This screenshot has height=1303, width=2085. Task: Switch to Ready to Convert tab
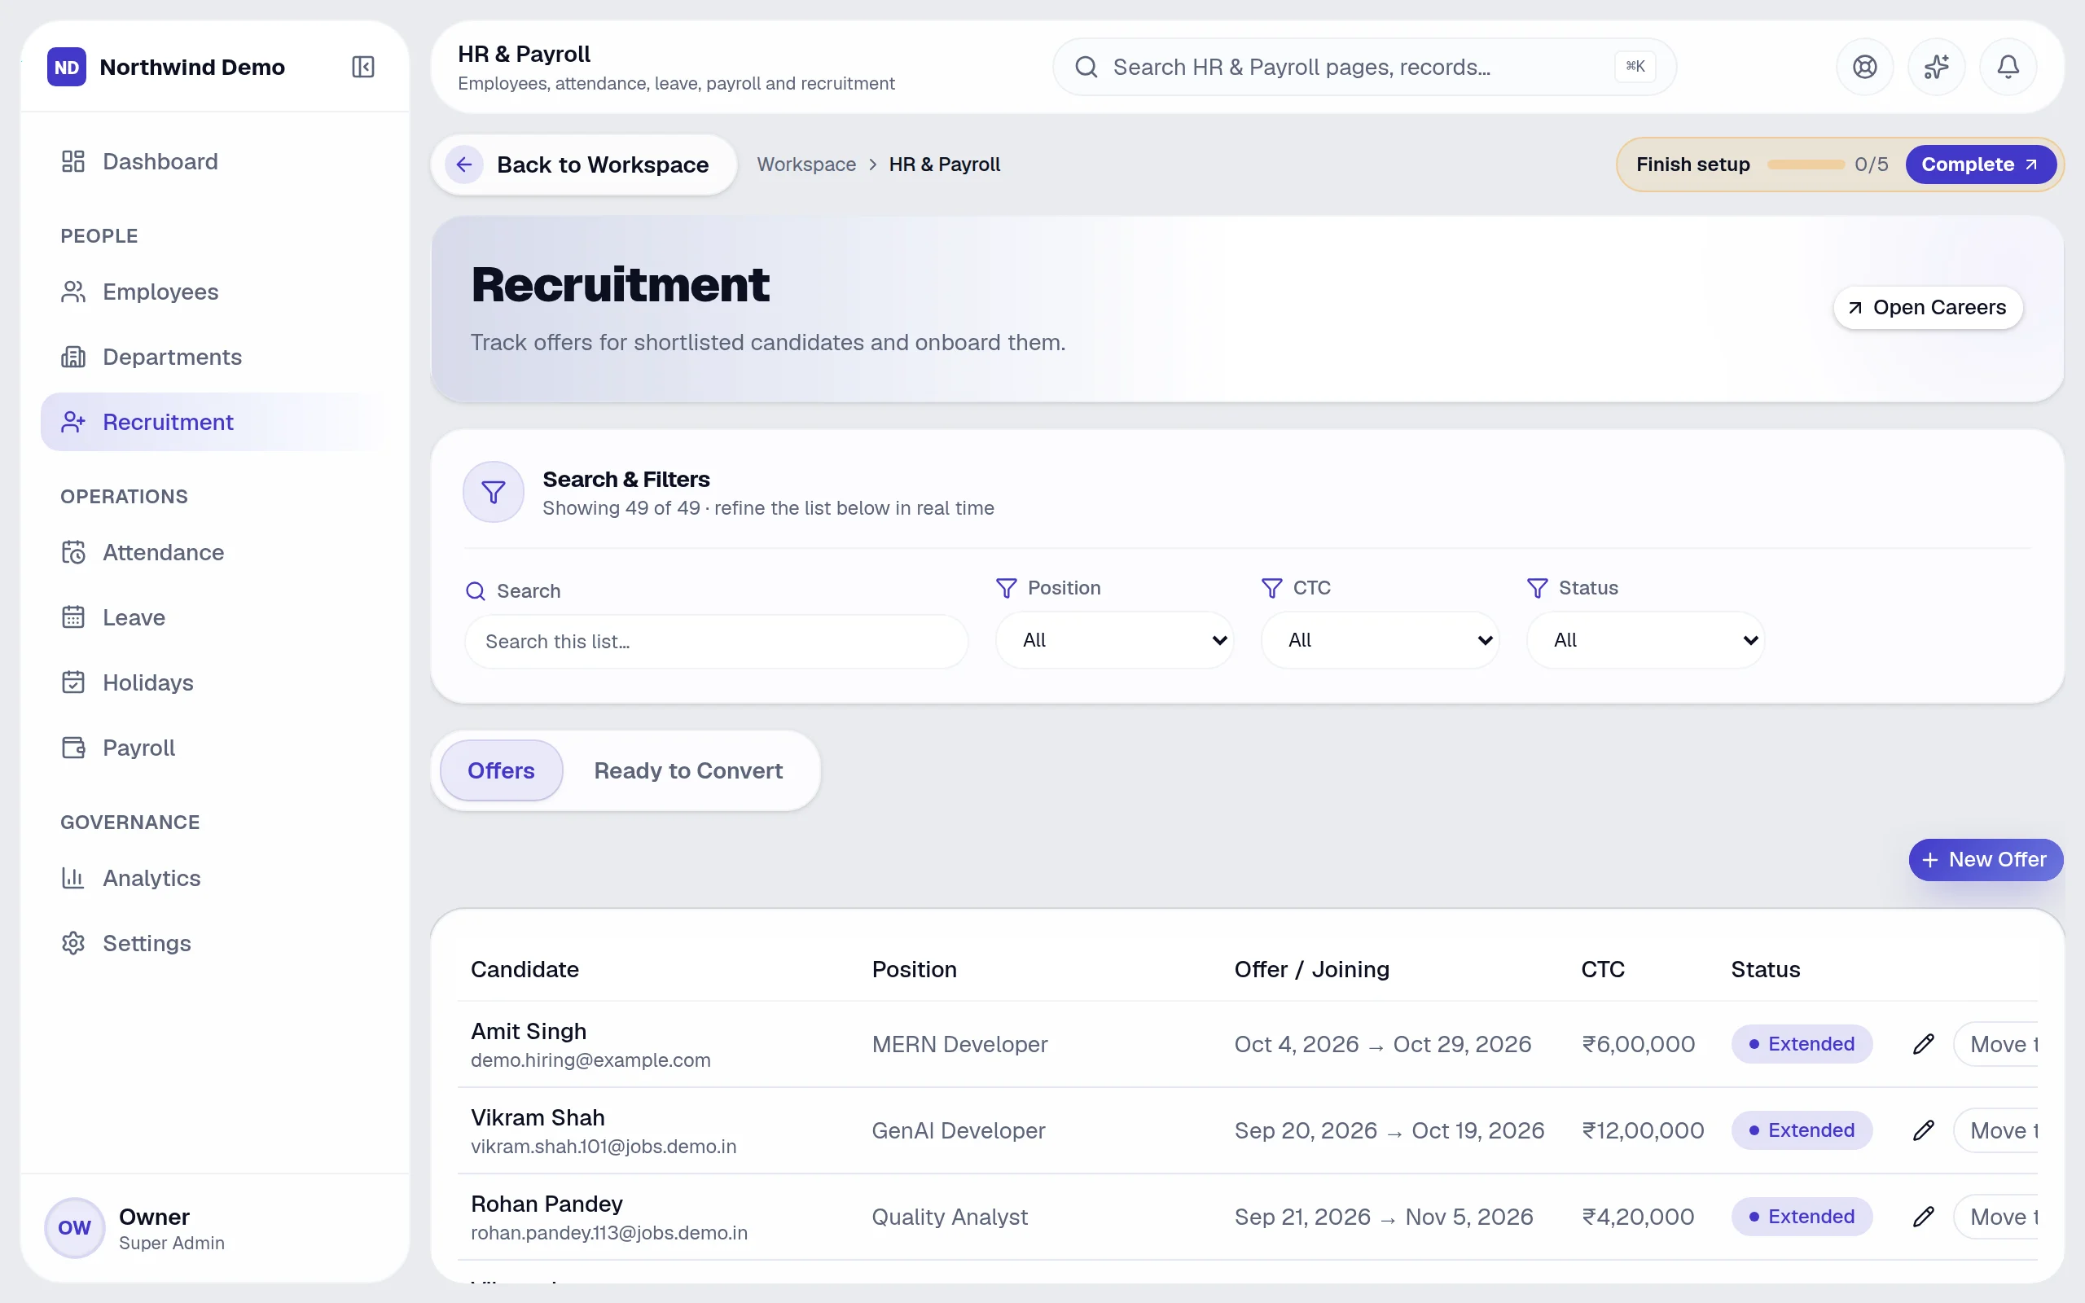point(688,770)
